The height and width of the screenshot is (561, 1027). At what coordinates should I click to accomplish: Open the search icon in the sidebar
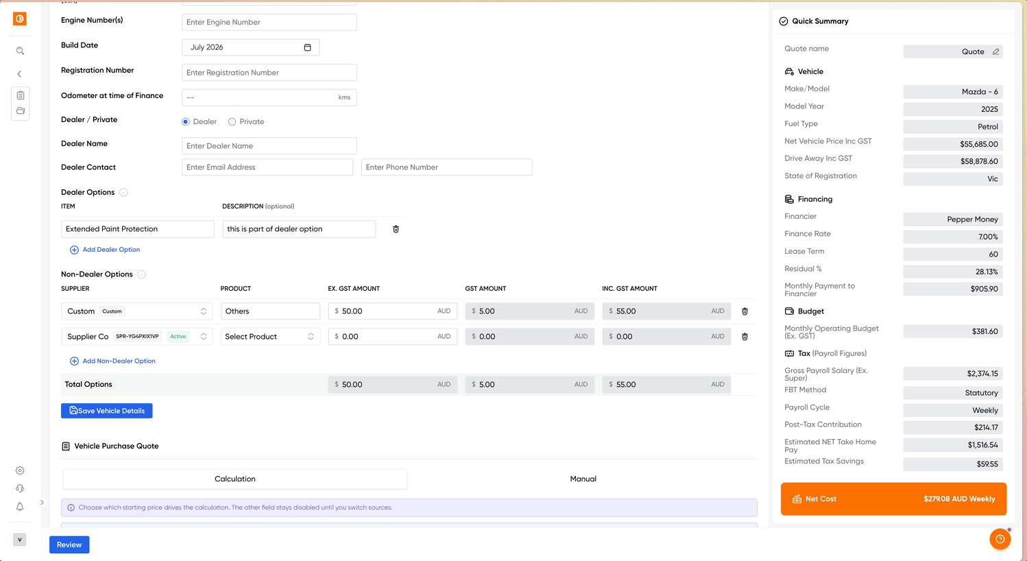coord(20,51)
